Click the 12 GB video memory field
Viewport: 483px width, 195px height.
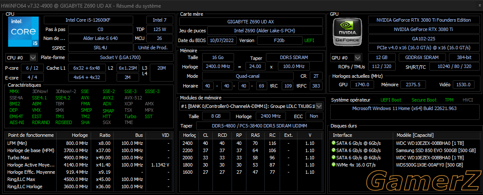tap(382, 57)
